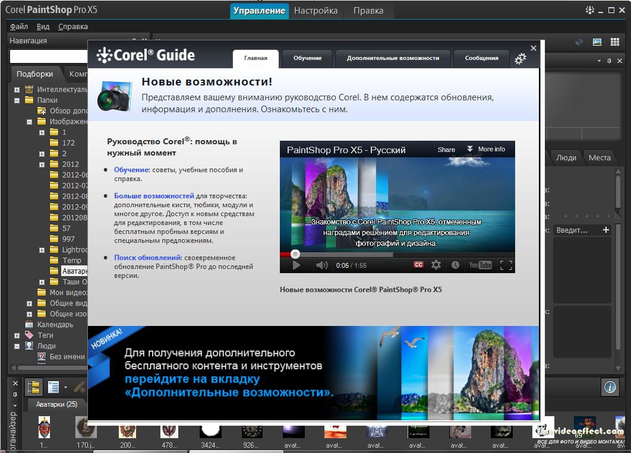Select the Подборки tab
Viewport: 631px width, 453px height.
click(34, 74)
